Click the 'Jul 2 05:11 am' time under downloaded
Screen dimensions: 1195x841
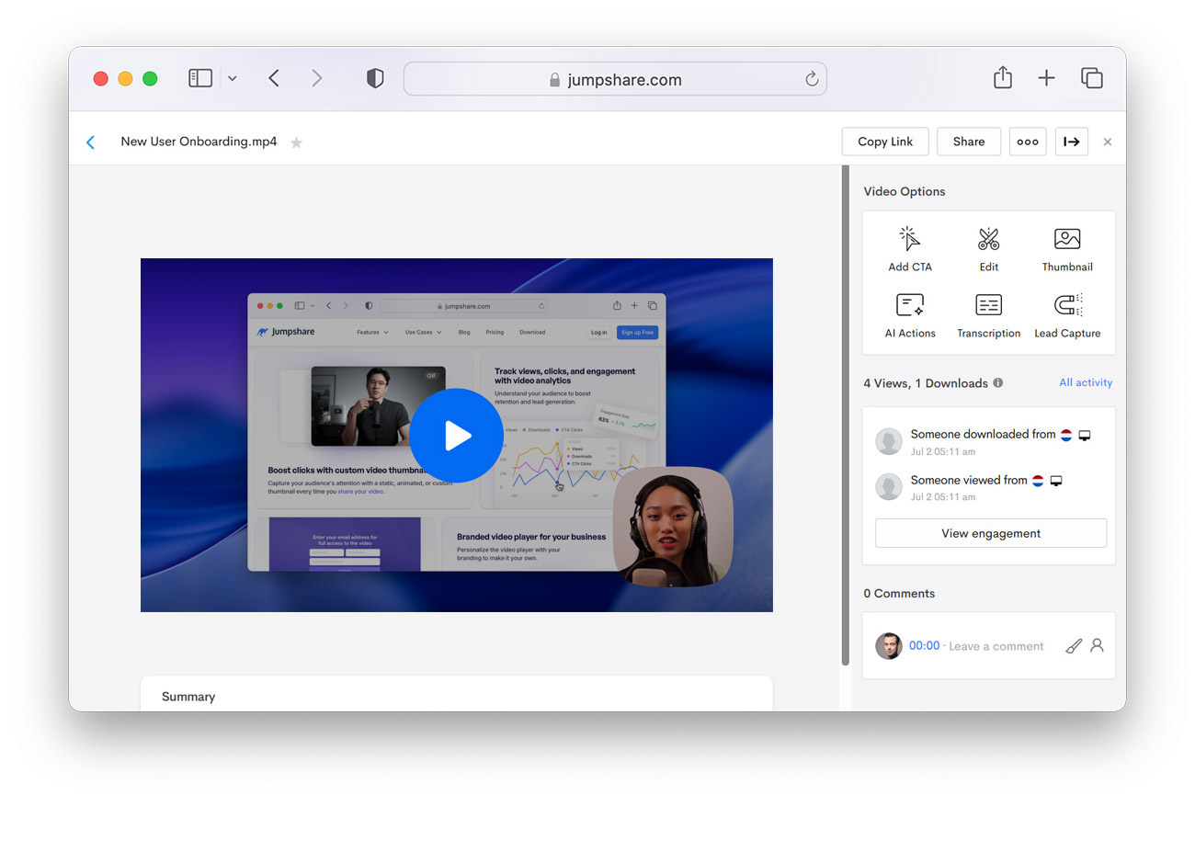943,452
